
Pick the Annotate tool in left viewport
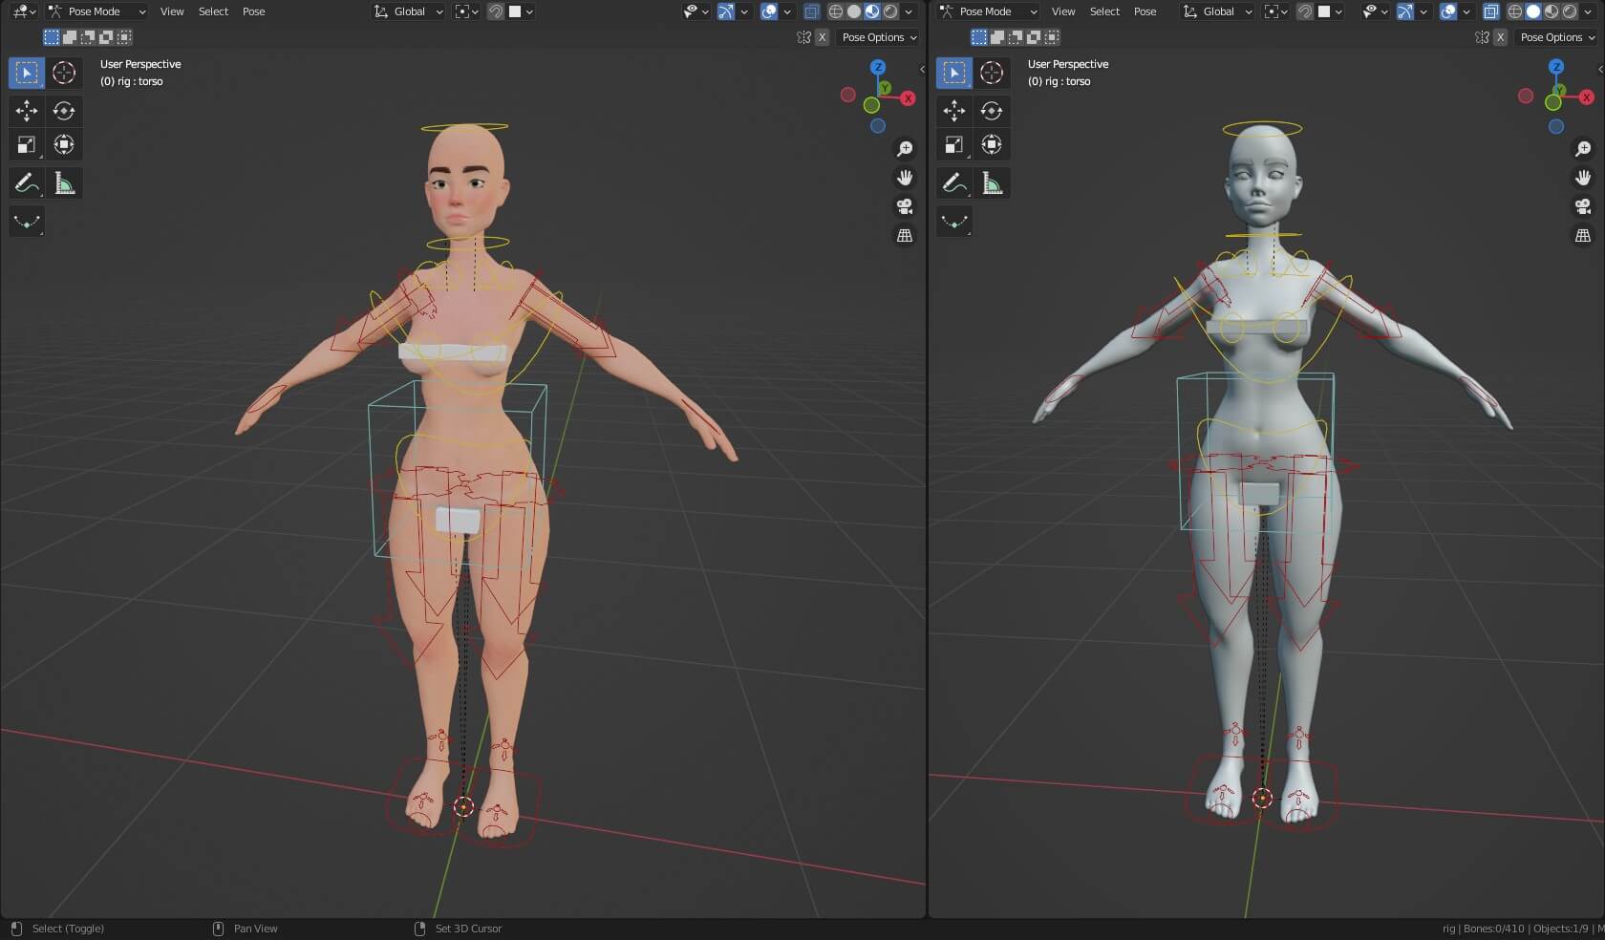[x=27, y=183]
